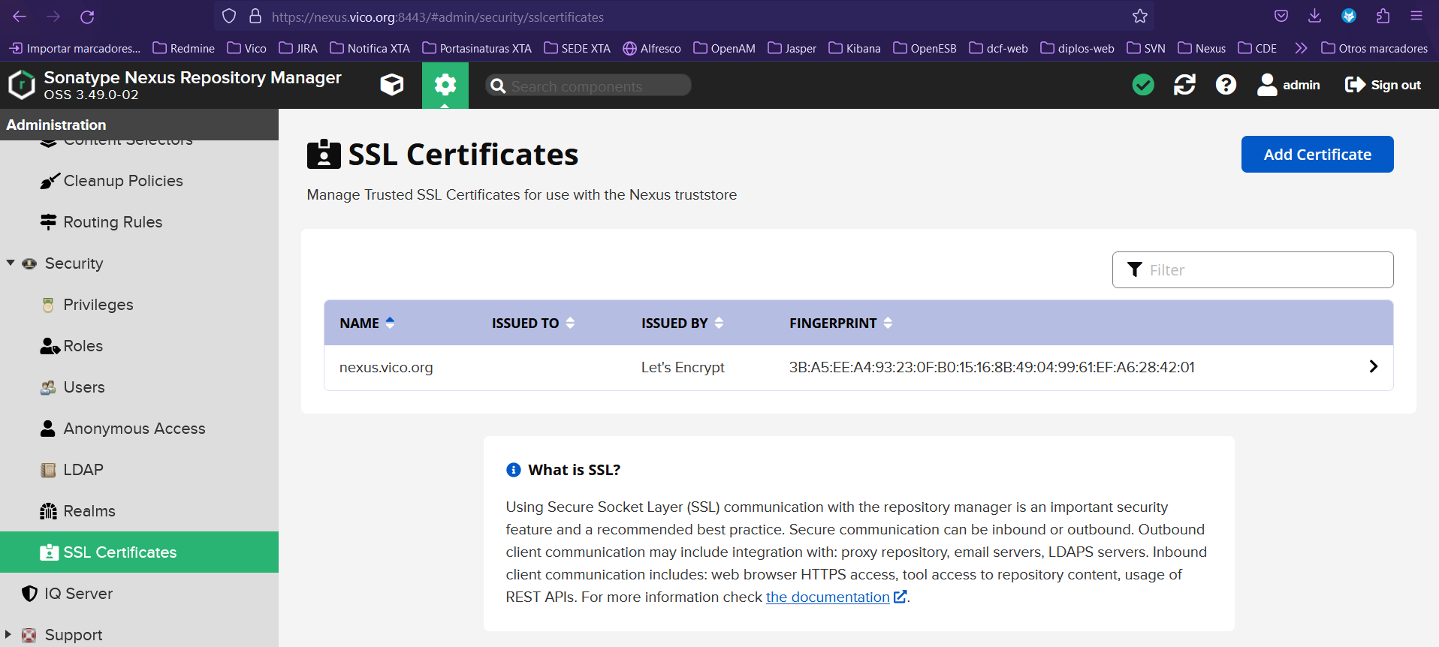Open the Redmine bookmark folder
The image size is (1439, 647).
pos(183,48)
